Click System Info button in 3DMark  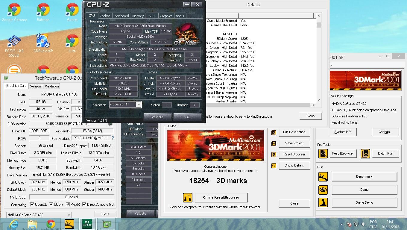coord(343,132)
